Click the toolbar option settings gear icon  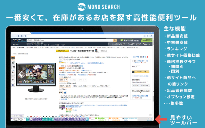click(148, 119)
